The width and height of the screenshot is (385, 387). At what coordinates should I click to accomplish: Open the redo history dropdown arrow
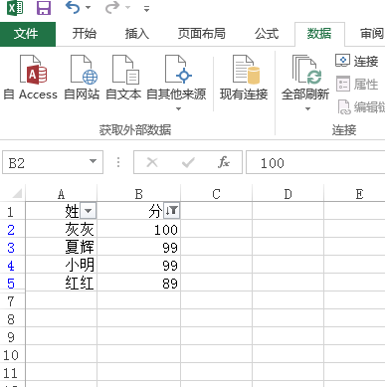click(x=128, y=8)
